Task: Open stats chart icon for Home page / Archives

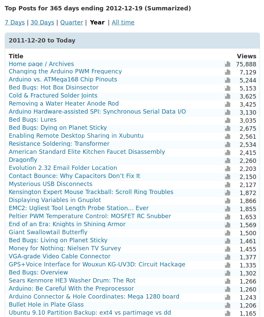Action: point(228,64)
